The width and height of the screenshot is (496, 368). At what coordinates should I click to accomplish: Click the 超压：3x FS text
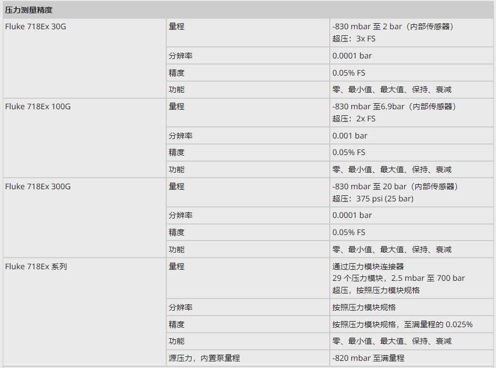coord(353,39)
